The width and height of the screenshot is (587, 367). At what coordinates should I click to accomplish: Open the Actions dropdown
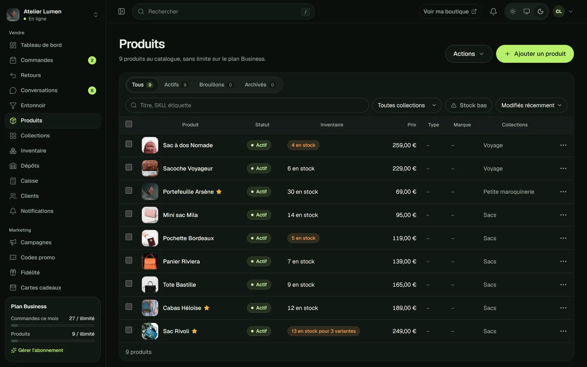click(469, 54)
